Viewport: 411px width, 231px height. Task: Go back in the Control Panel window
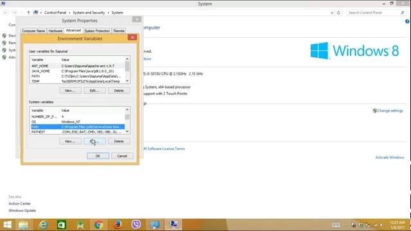pos(6,13)
